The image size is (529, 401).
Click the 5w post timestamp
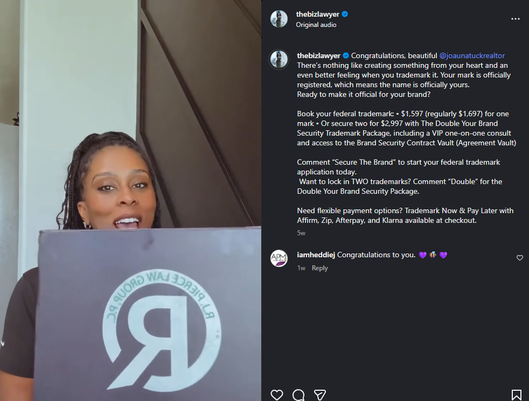pos(301,233)
